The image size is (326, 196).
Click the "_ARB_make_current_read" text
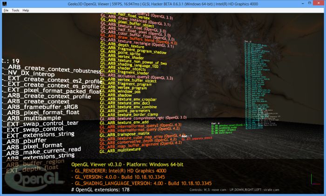pyautogui.click(x=41, y=151)
